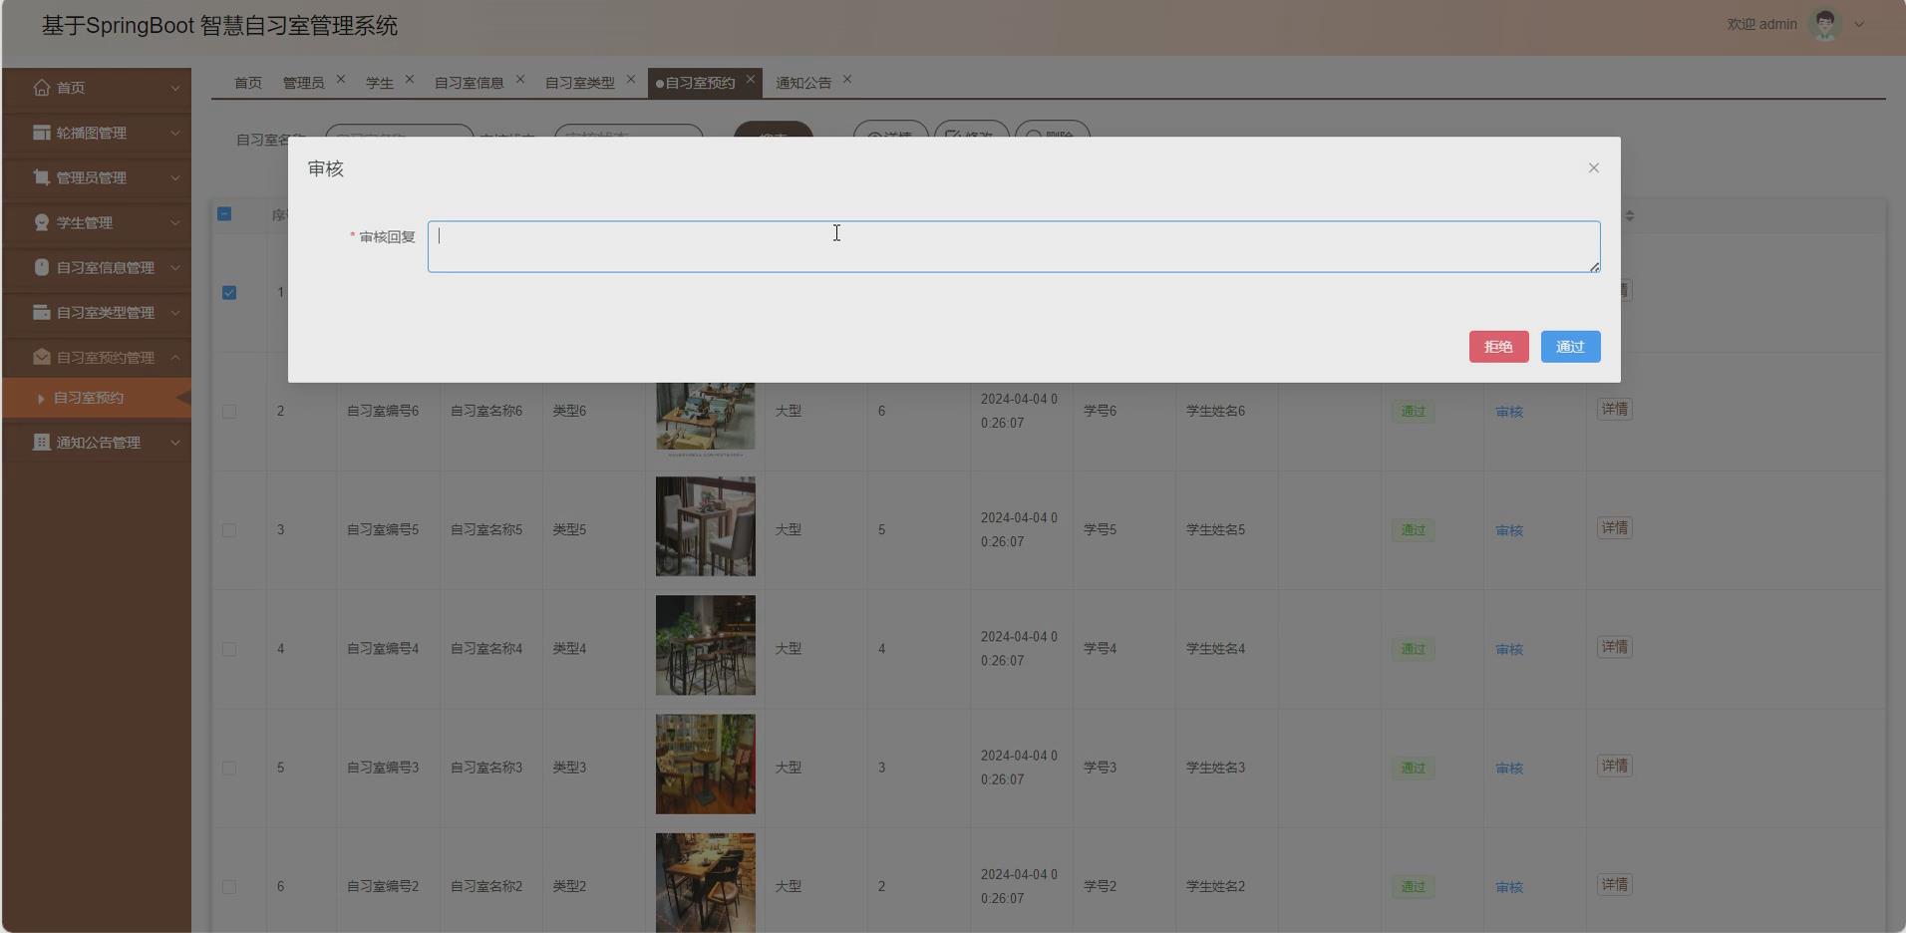Collapse the 自习室预约管理 menu chevron
The image size is (1906, 933).
click(x=175, y=357)
